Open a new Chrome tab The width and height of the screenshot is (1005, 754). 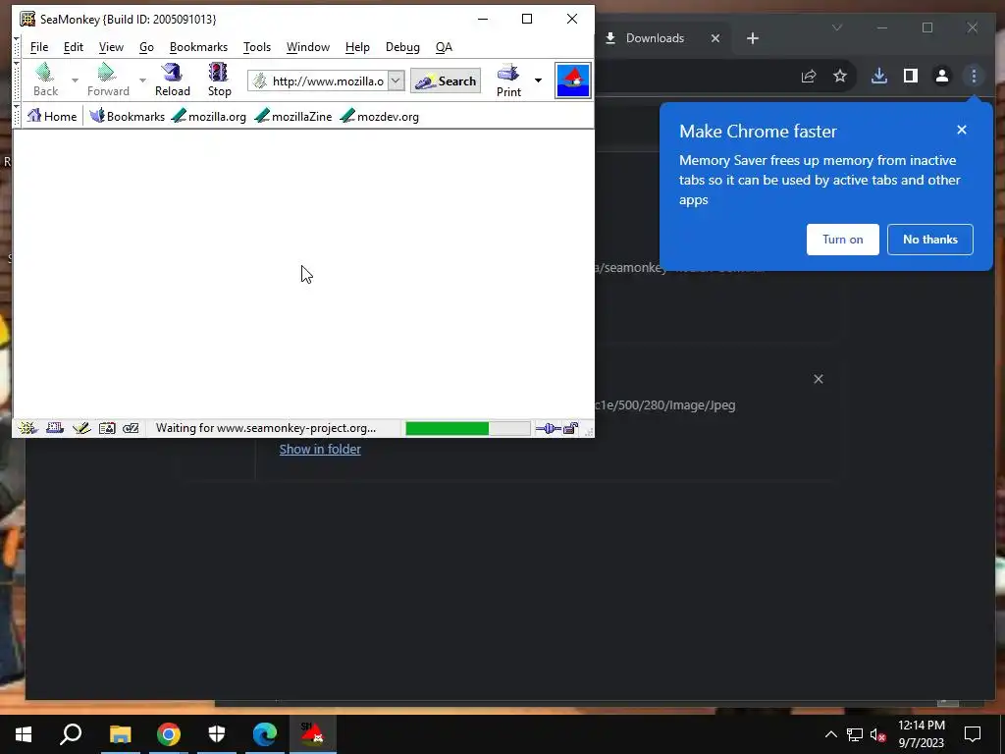pyautogui.click(x=753, y=38)
